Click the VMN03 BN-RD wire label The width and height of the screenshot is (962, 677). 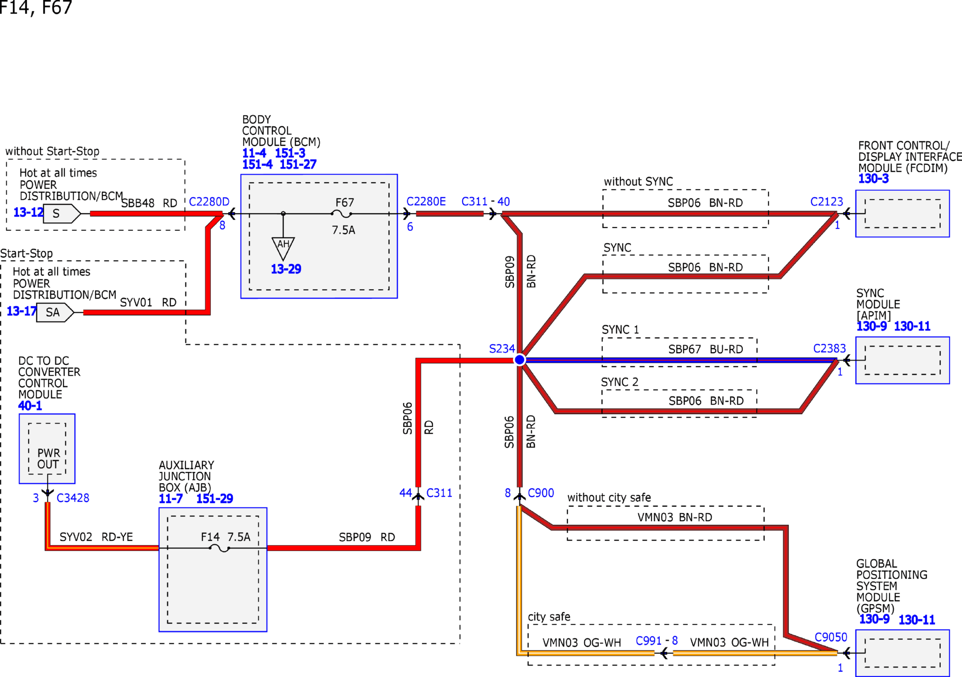[x=675, y=517]
